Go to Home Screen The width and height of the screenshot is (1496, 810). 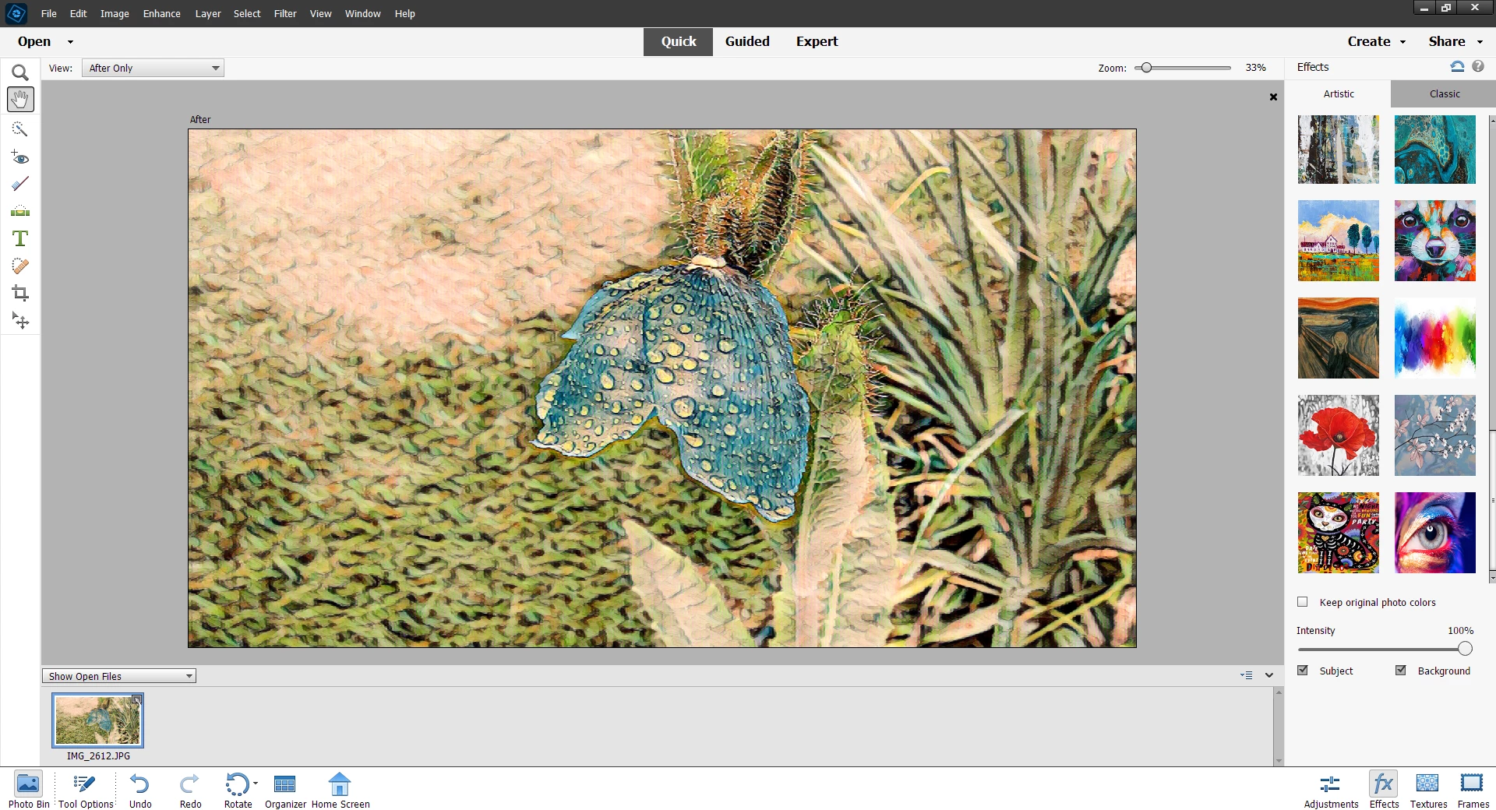pos(340,790)
